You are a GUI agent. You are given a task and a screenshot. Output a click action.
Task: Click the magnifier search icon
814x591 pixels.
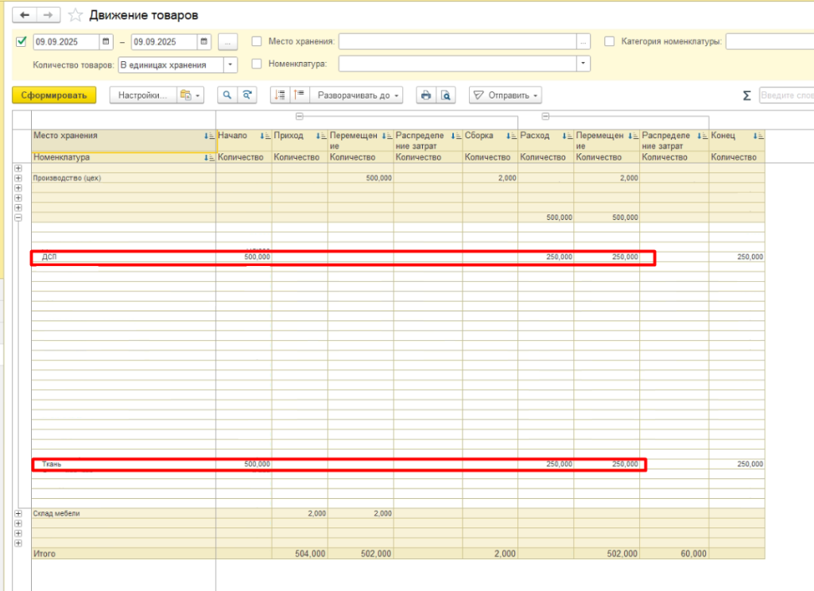tap(227, 95)
